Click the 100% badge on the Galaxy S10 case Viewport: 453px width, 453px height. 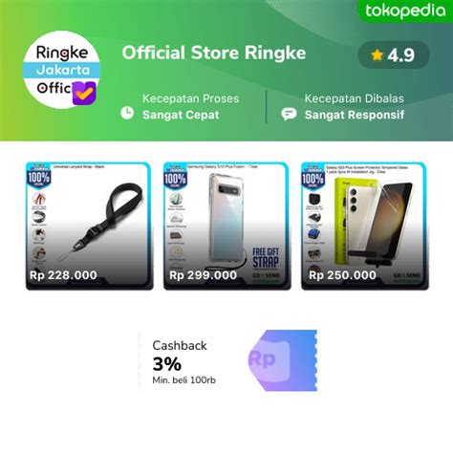tap(175, 178)
